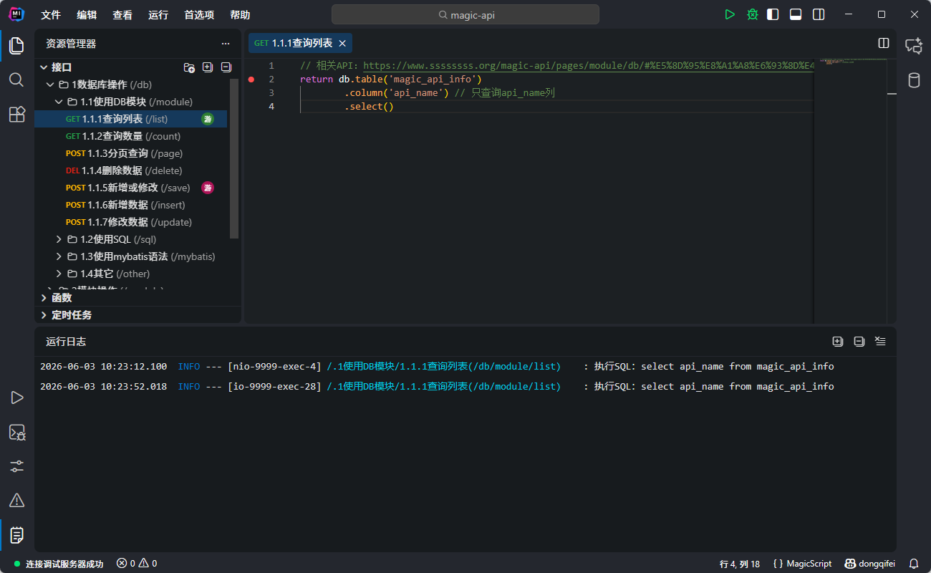Collapse all items in 接口 section
The image size is (931, 573).
pyautogui.click(x=226, y=67)
